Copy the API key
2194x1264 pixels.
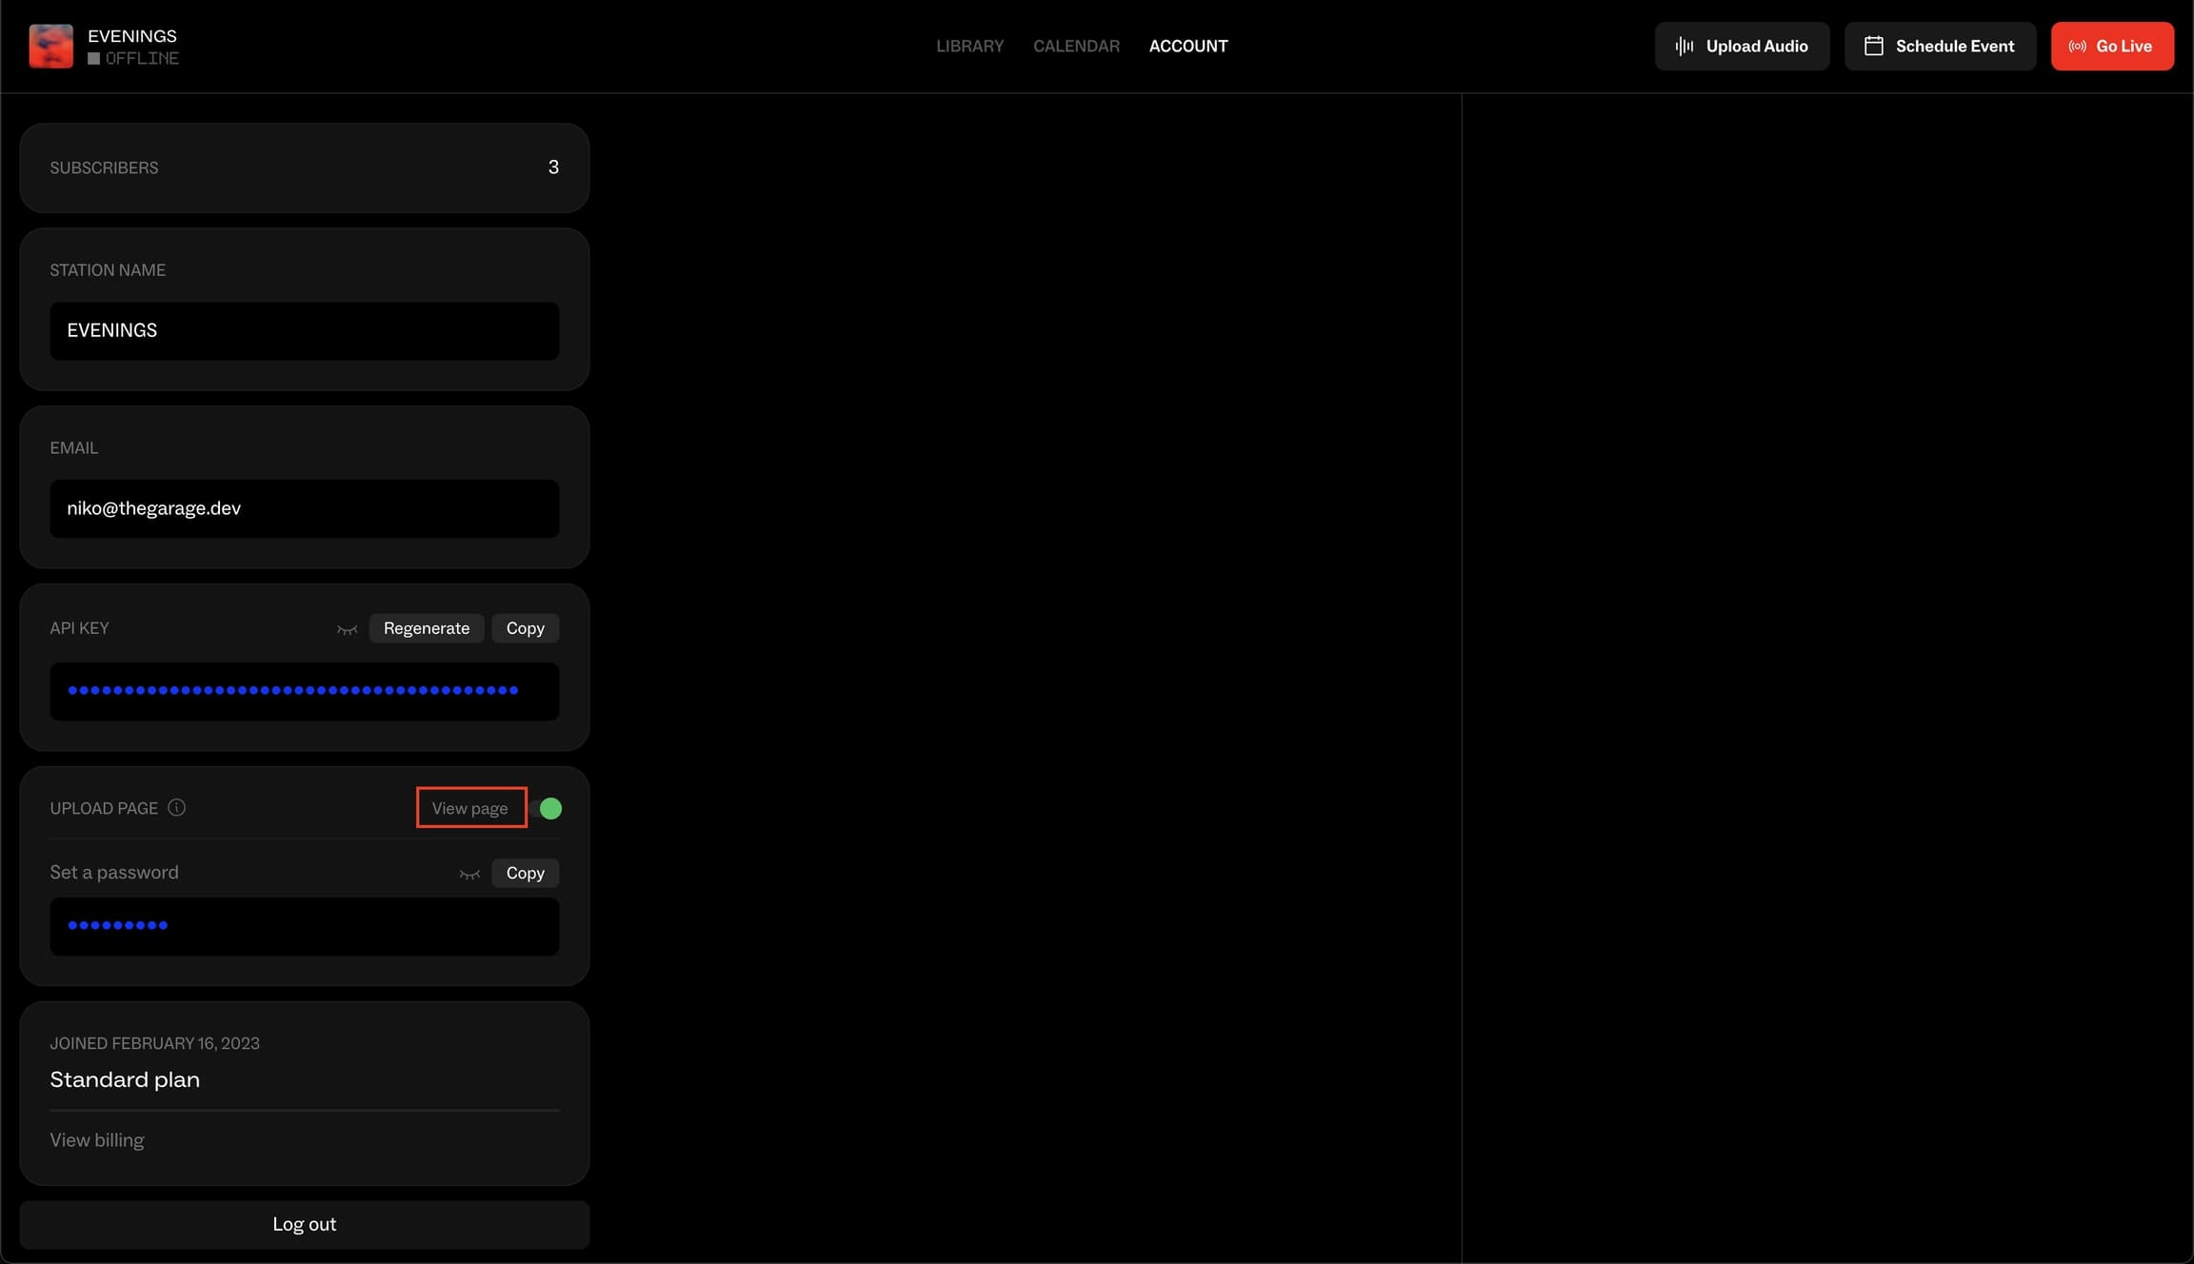click(525, 628)
